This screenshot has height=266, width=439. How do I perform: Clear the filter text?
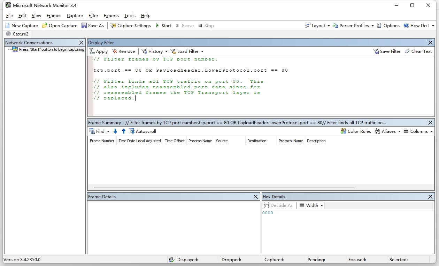(x=418, y=51)
